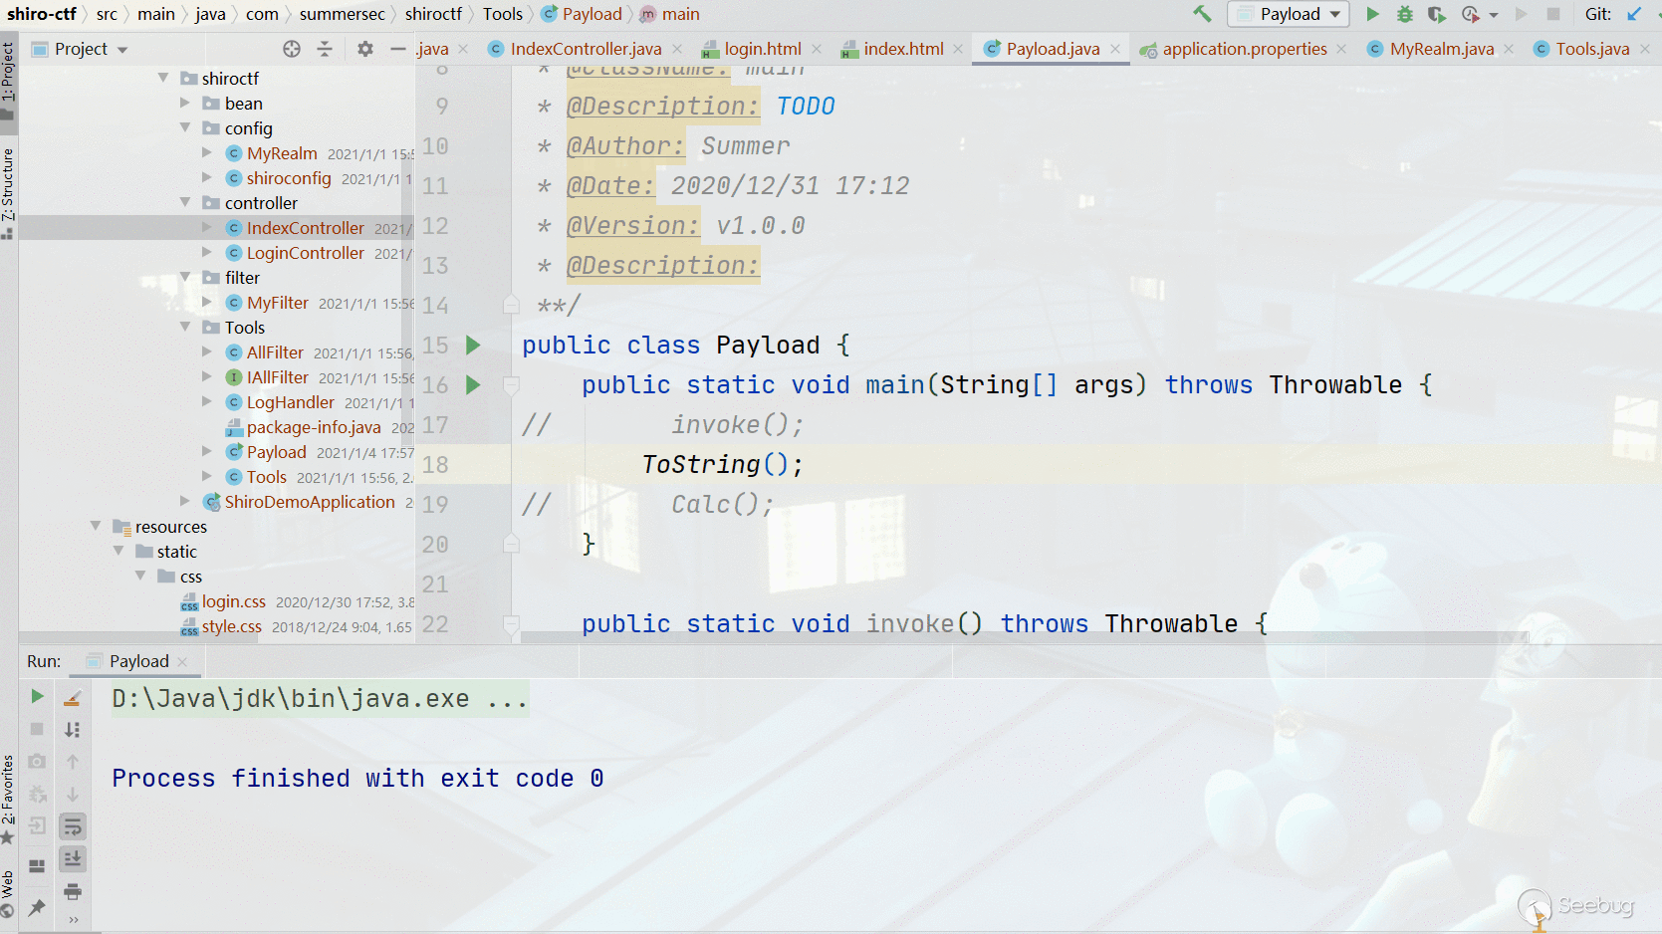Rerun Payload in the Run panel
1662x934 pixels.
[37, 697]
